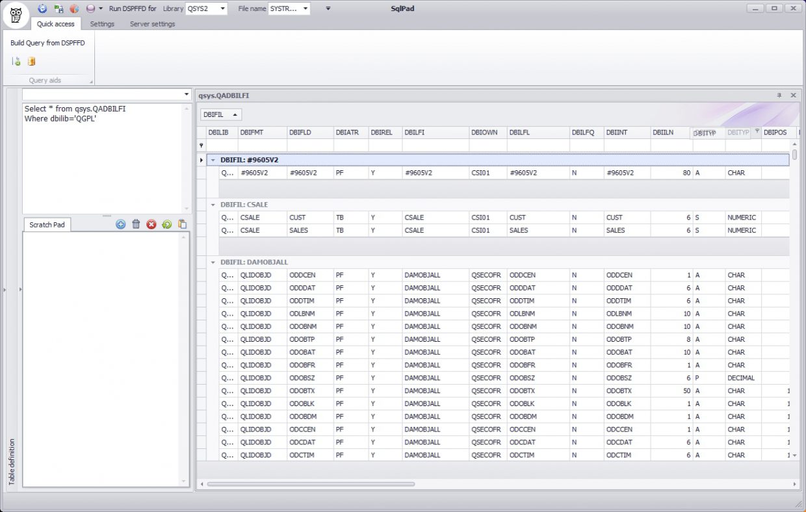Click the blue add icon in Scratch Pad toolbar
The image size is (806, 512).
(x=121, y=224)
